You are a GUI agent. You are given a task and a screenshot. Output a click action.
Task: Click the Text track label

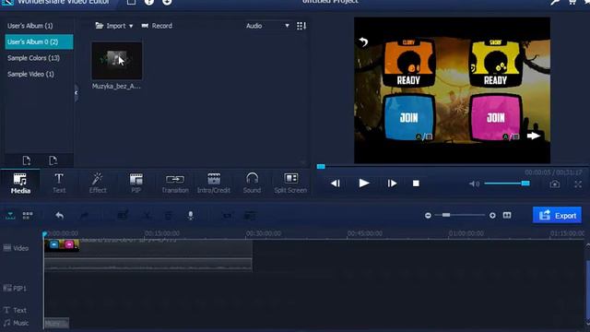coord(15,310)
